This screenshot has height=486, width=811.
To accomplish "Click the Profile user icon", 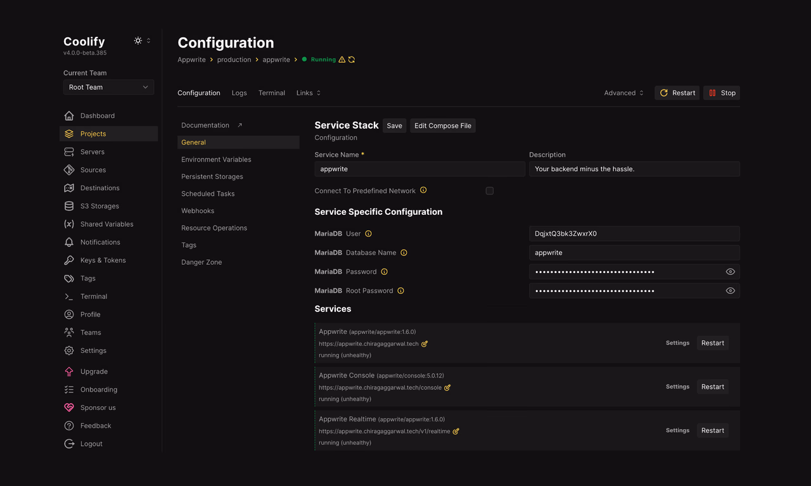I will pos(69,314).
